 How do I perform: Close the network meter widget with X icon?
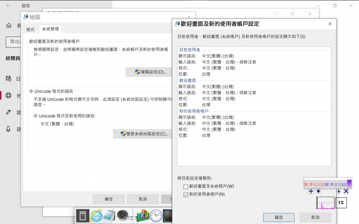346,191
